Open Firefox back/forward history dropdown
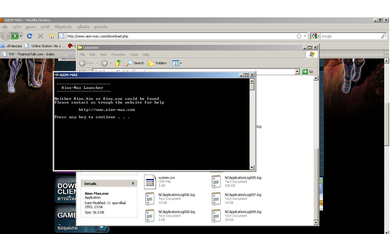Image resolution: width=390 pixels, height=234 pixels. click(21, 36)
